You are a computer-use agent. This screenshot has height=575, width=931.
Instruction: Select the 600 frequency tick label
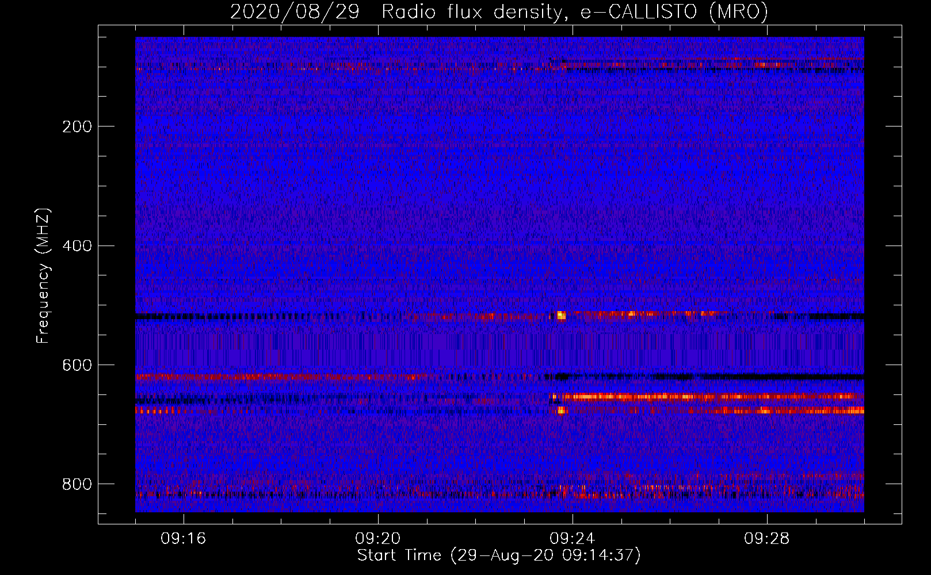pos(77,366)
